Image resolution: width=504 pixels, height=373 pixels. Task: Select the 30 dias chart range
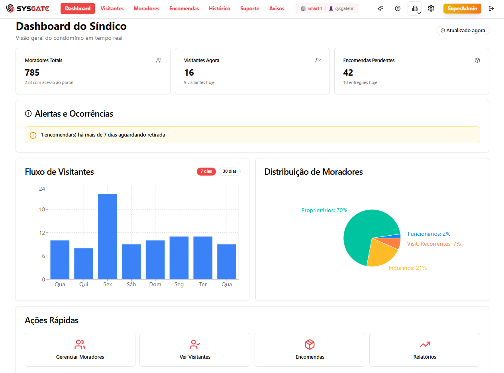[x=229, y=171]
